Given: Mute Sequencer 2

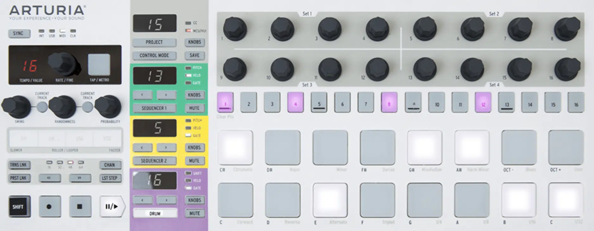Looking at the screenshot, I should pyautogui.click(x=194, y=161).
